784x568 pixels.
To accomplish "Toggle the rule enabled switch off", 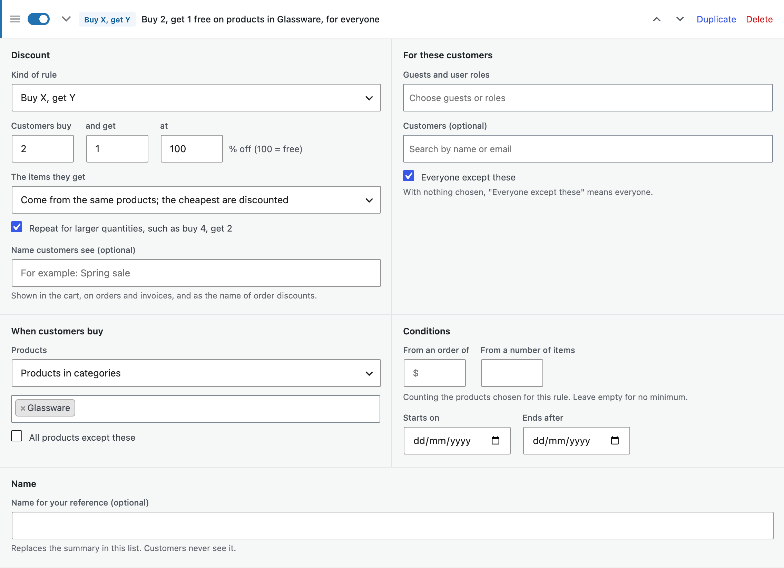I will point(38,19).
